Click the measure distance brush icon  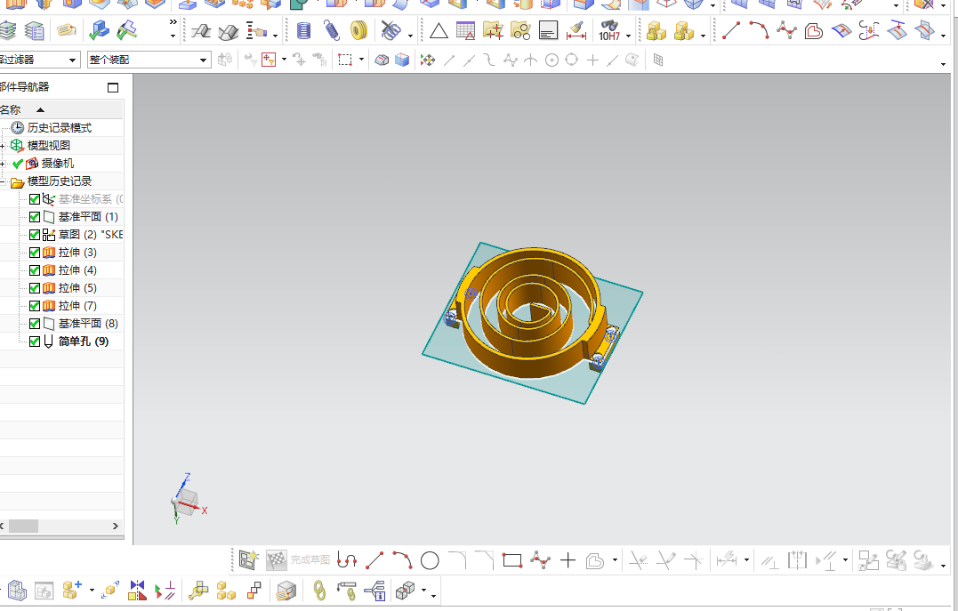click(576, 30)
